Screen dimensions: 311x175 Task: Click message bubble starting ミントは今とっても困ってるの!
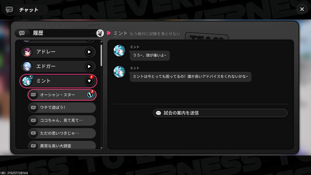coord(190,77)
